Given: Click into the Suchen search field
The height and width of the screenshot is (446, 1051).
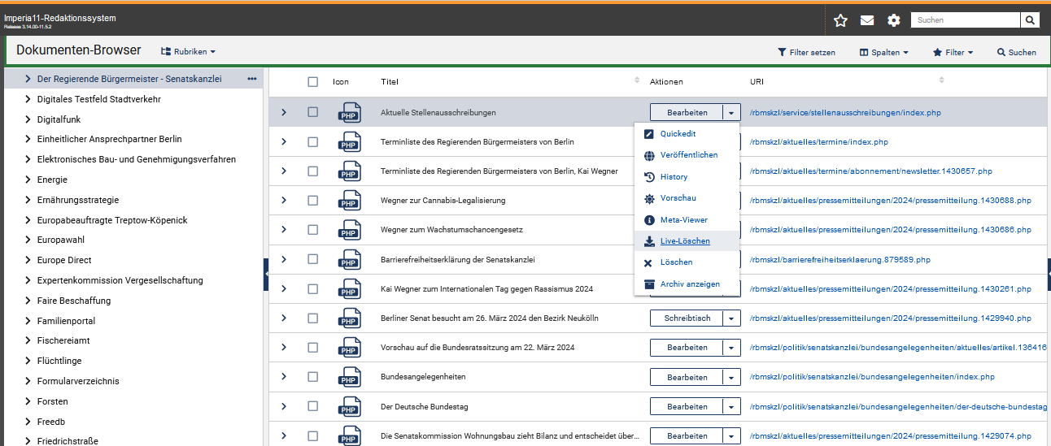Looking at the screenshot, I should coord(965,20).
